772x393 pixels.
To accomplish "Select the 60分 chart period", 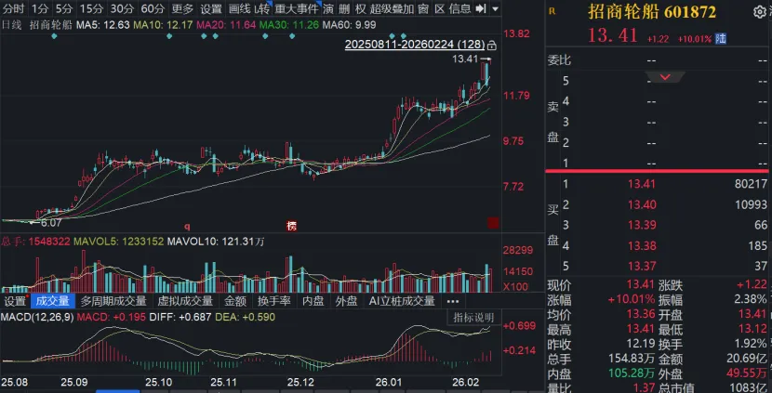I will point(153,8).
